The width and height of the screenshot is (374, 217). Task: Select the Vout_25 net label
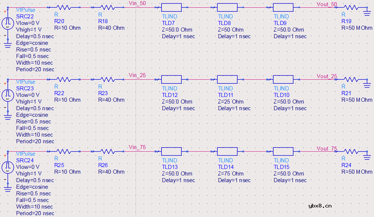click(327, 76)
